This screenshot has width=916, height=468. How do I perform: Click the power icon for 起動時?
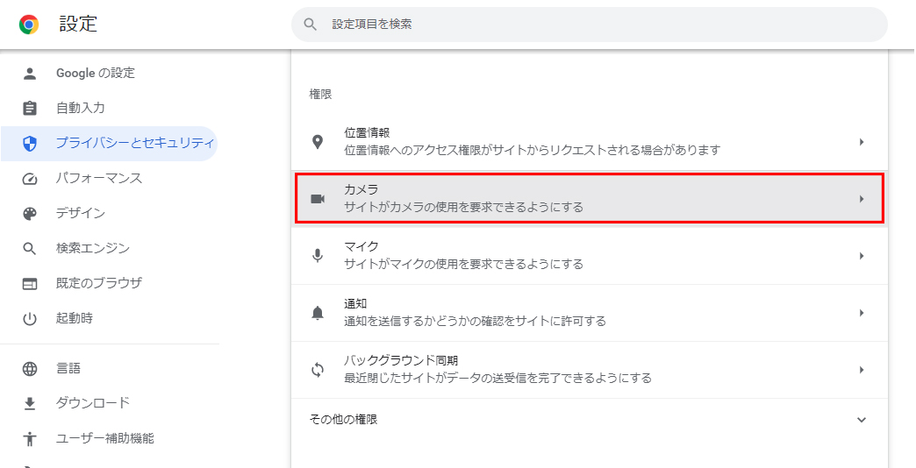point(29,319)
